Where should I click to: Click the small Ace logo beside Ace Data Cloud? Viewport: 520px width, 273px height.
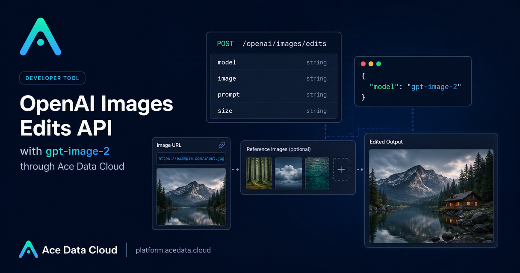click(x=29, y=250)
